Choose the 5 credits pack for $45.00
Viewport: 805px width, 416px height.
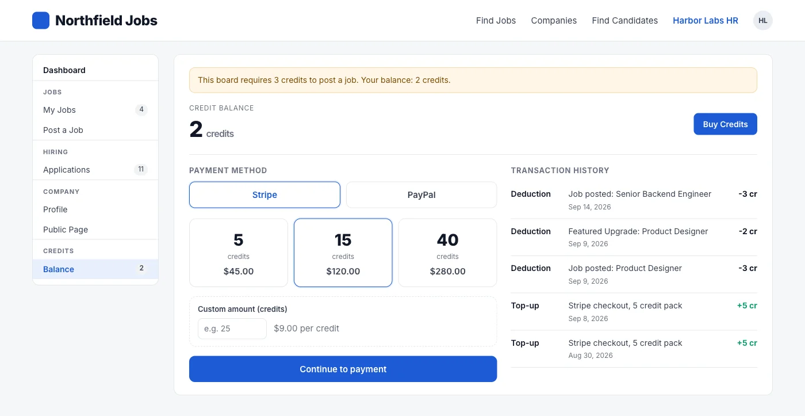[x=239, y=253]
